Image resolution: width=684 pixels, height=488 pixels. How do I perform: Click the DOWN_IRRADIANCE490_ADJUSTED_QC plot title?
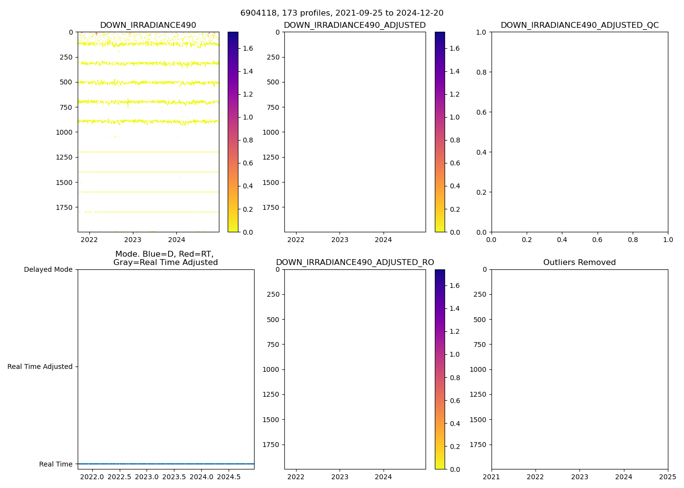[x=579, y=25]
